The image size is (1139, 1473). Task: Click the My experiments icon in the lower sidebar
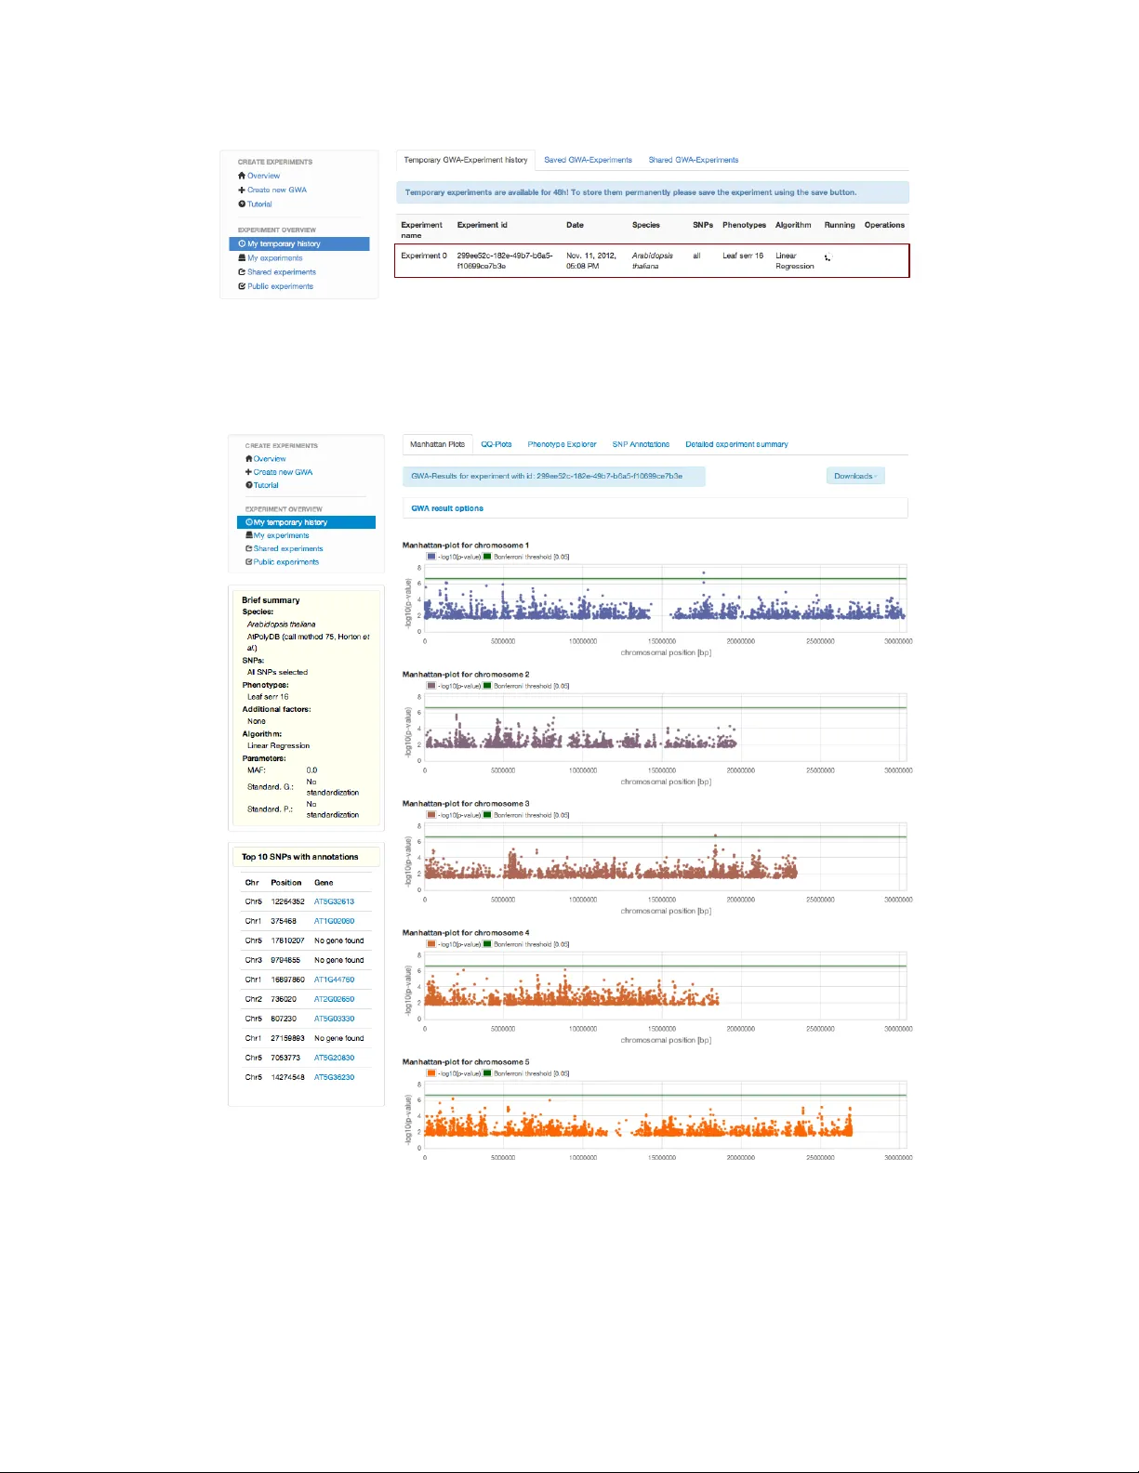pyautogui.click(x=249, y=535)
